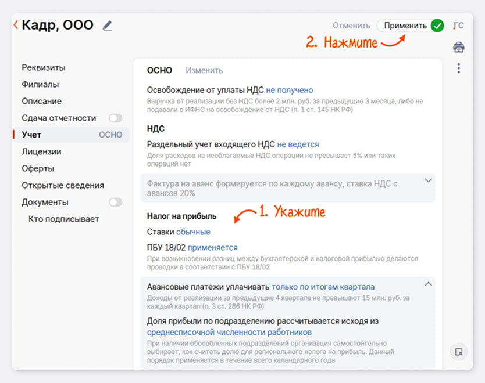485x383 pixels.
Task: Go to Открытые сведения section
Action: pos(63,186)
